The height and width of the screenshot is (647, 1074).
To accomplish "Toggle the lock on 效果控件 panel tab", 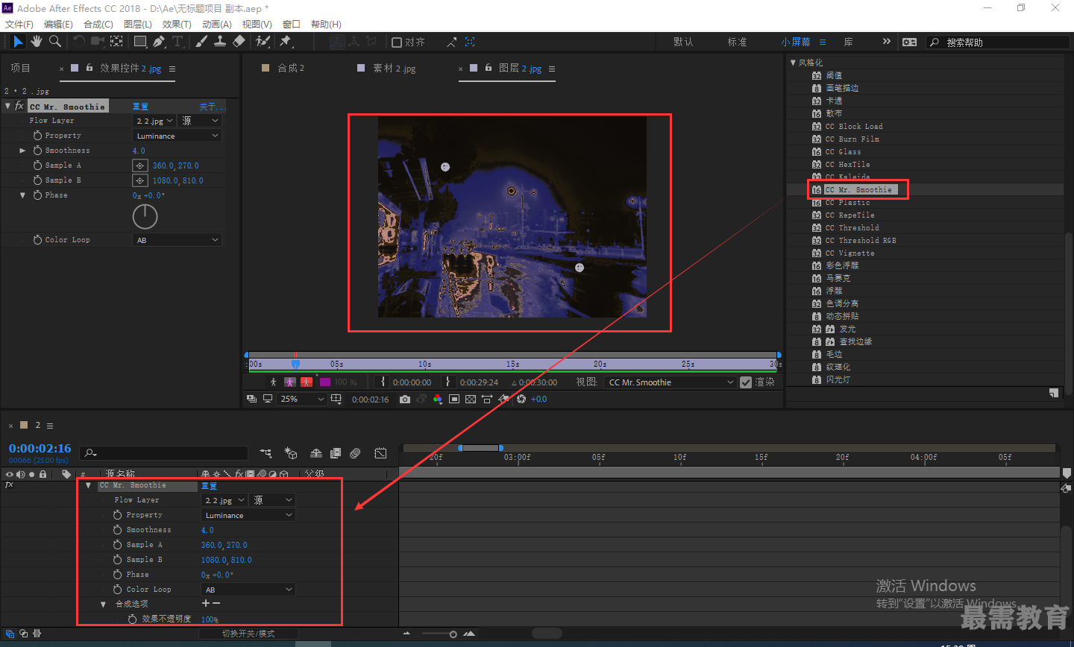I will point(89,68).
